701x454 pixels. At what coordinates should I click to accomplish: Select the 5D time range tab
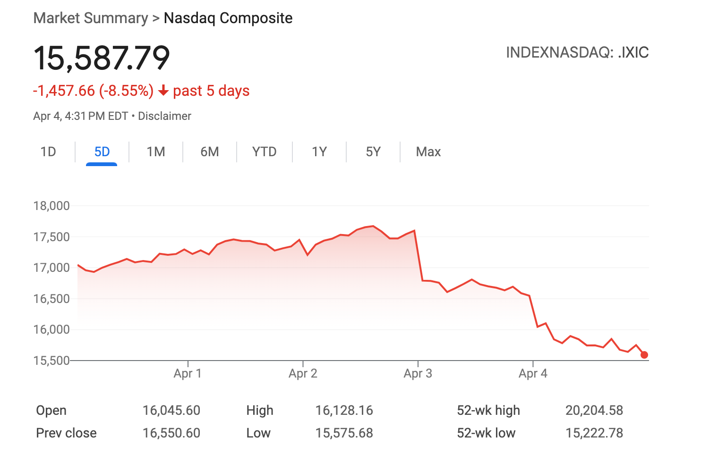tap(102, 152)
